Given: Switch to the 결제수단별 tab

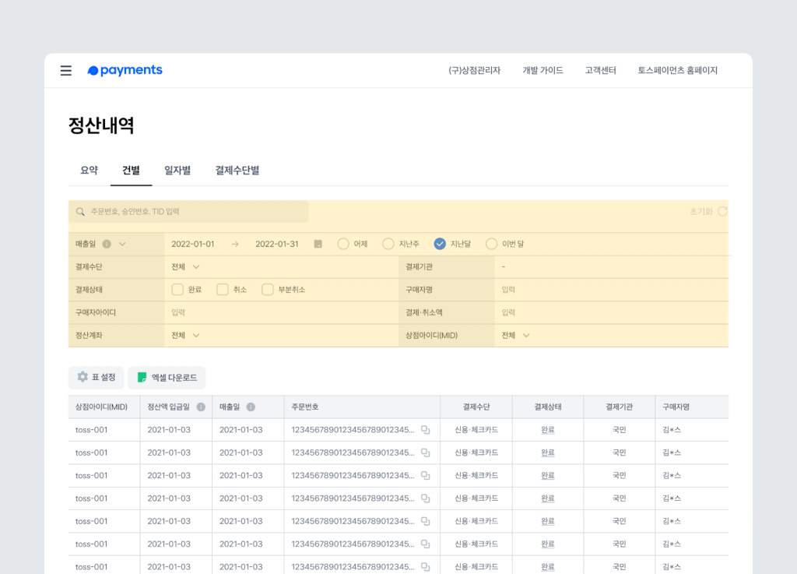Looking at the screenshot, I should (237, 171).
